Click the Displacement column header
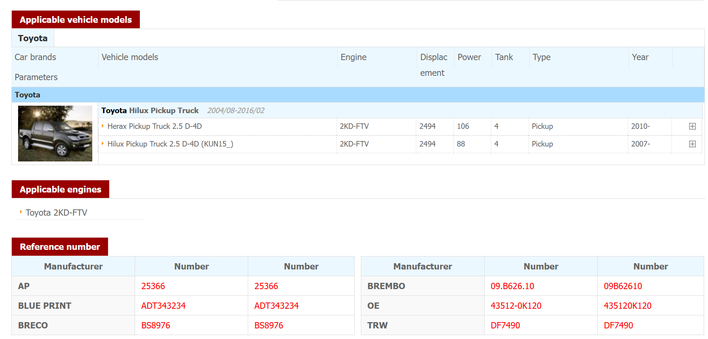The height and width of the screenshot is (339, 708). click(x=434, y=65)
